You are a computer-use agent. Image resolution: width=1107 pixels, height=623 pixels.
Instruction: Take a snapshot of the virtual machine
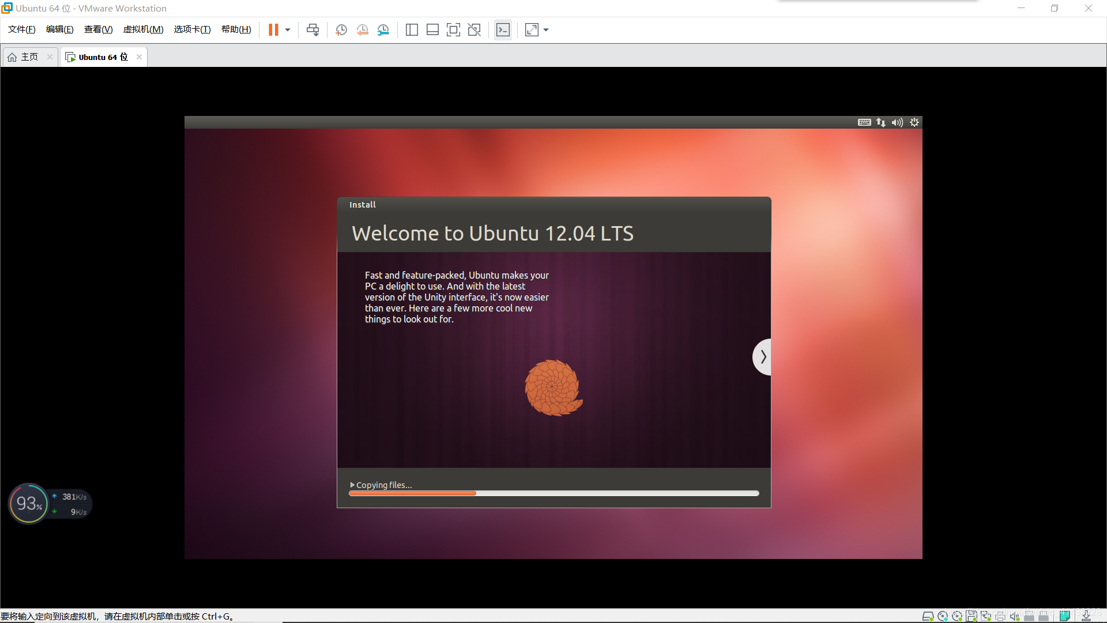point(341,30)
